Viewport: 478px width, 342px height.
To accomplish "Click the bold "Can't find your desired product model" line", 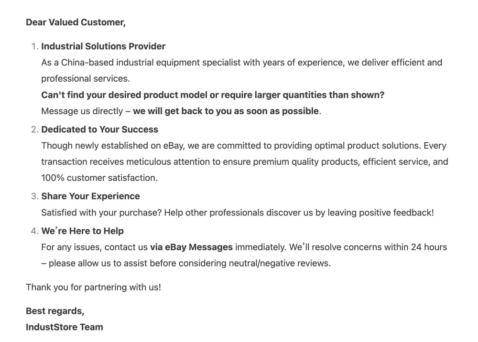I will (x=212, y=95).
